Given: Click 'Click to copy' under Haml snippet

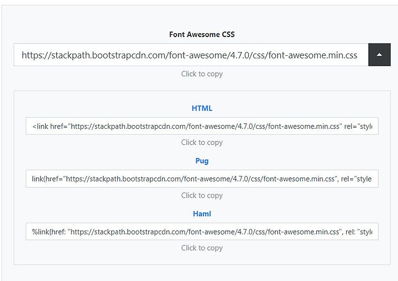Looking at the screenshot, I should coord(202,248).
